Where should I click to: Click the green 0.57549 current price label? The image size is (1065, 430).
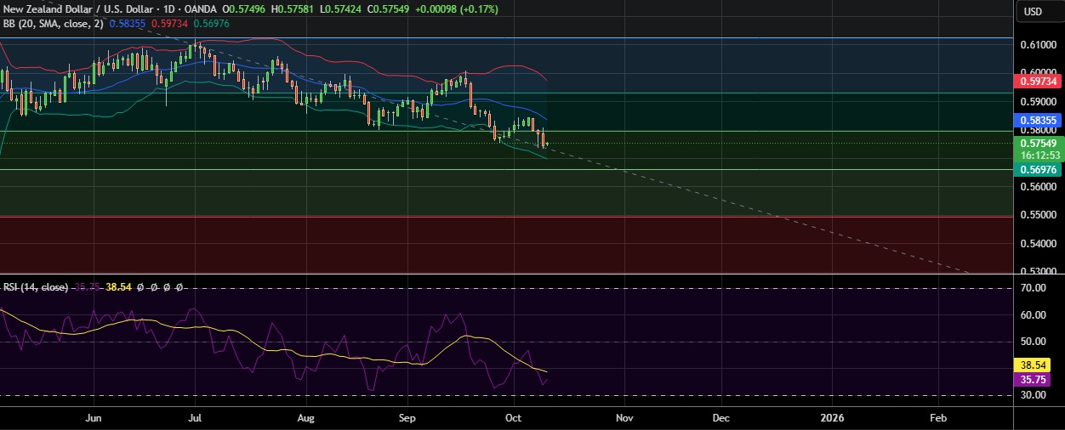pyautogui.click(x=1038, y=144)
